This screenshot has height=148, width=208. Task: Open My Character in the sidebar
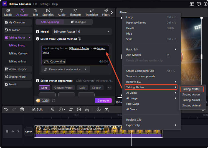pos(18,22)
